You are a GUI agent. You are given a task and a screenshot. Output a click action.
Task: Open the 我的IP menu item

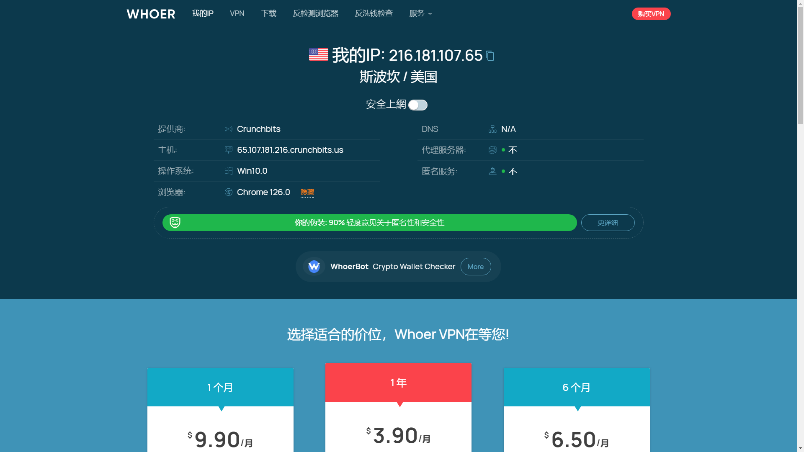pyautogui.click(x=203, y=13)
